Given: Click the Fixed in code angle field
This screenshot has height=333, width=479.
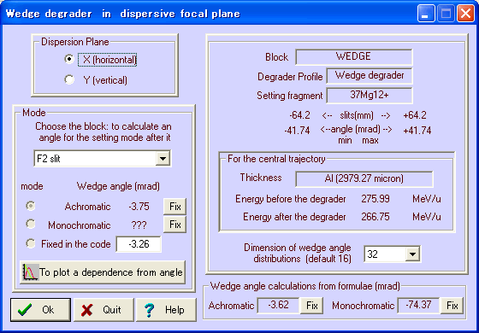Looking at the screenshot, I should click(139, 244).
